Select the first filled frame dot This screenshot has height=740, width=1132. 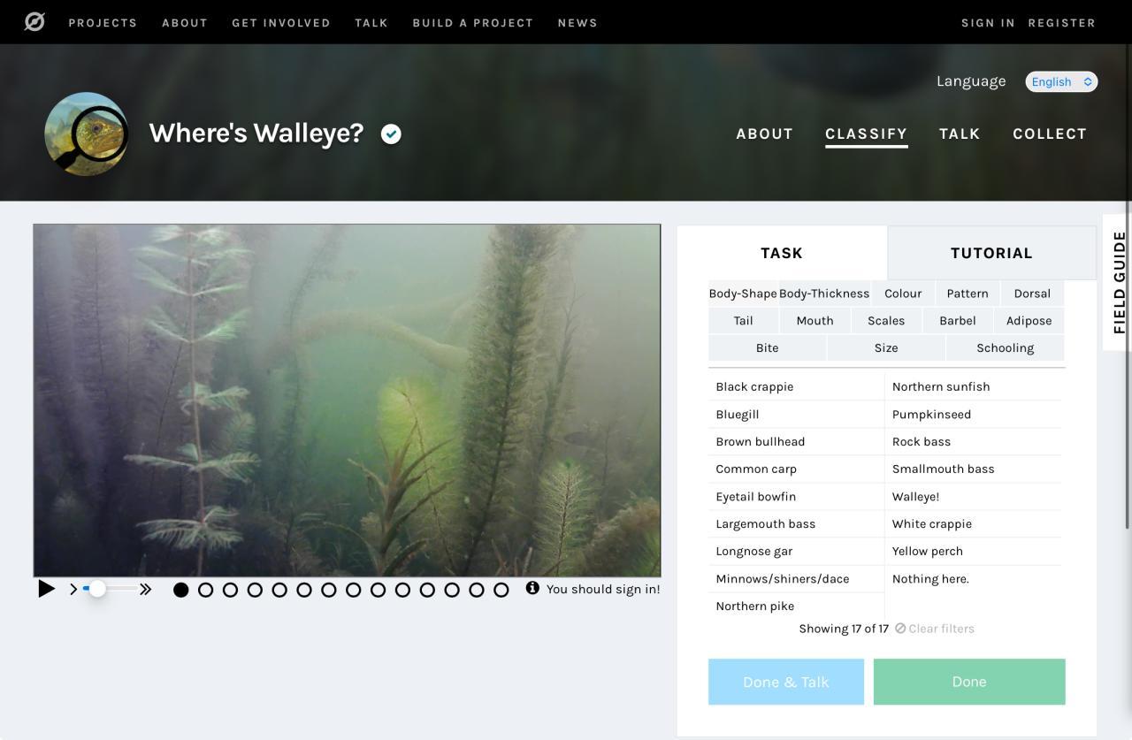click(x=181, y=590)
